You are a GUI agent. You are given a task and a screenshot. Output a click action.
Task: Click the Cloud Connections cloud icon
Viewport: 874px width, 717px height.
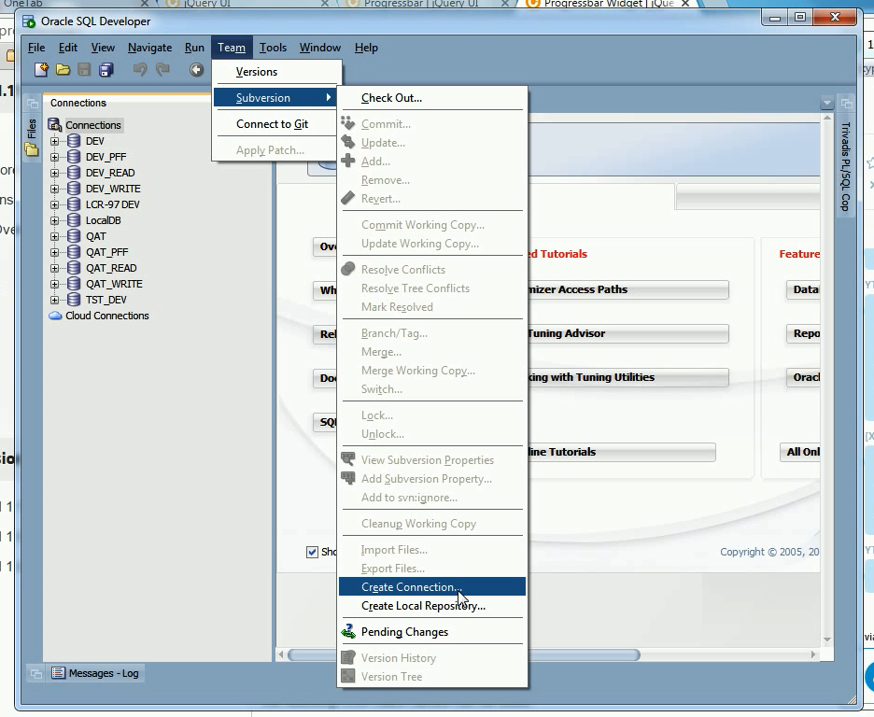[55, 316]
